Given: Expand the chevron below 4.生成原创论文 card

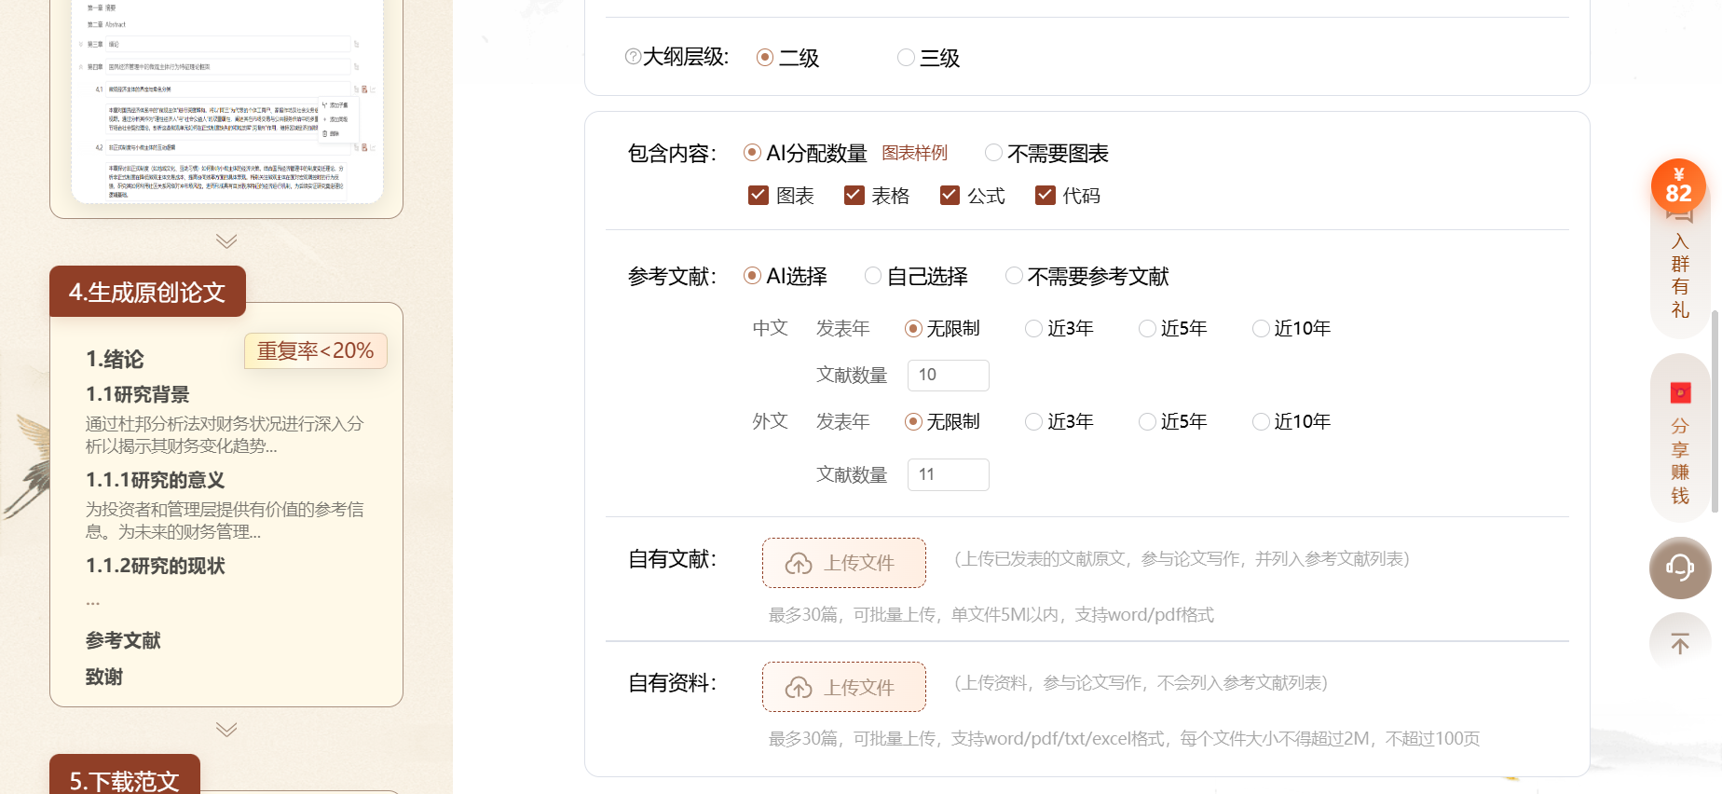Looking at the screenshot, I should coord(226,729).
